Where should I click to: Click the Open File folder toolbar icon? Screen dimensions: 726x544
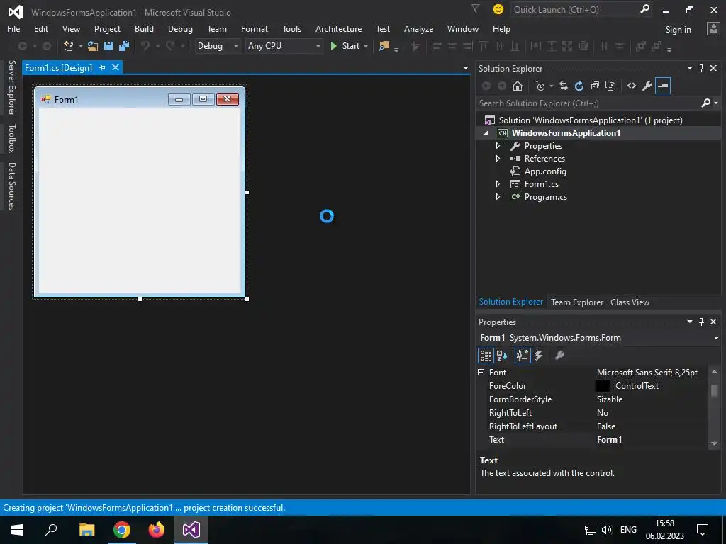click(x=93, y=46)
